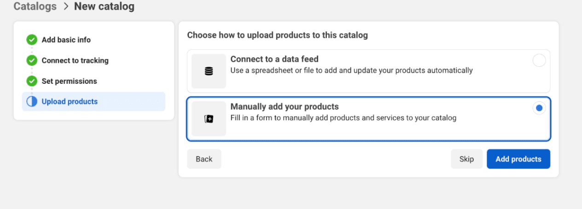Click half-circle progress icon beside Upload products
582x209 pixels.
coord(32,102)
